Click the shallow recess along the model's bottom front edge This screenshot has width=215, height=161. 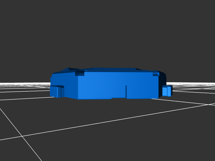[x=119, y=98]
